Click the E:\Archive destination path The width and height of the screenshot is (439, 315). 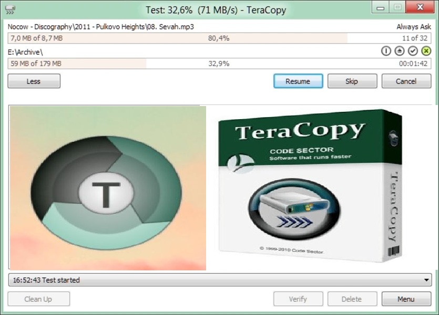(22, 51)
